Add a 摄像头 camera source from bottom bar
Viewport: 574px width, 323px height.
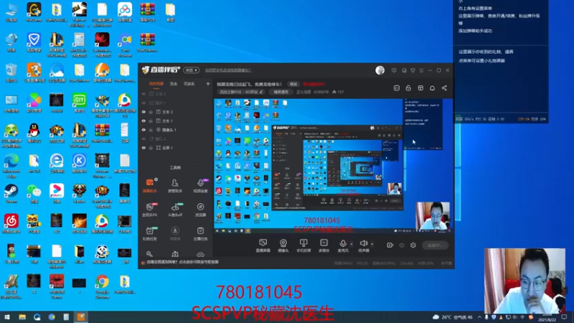tap(283, 245)
